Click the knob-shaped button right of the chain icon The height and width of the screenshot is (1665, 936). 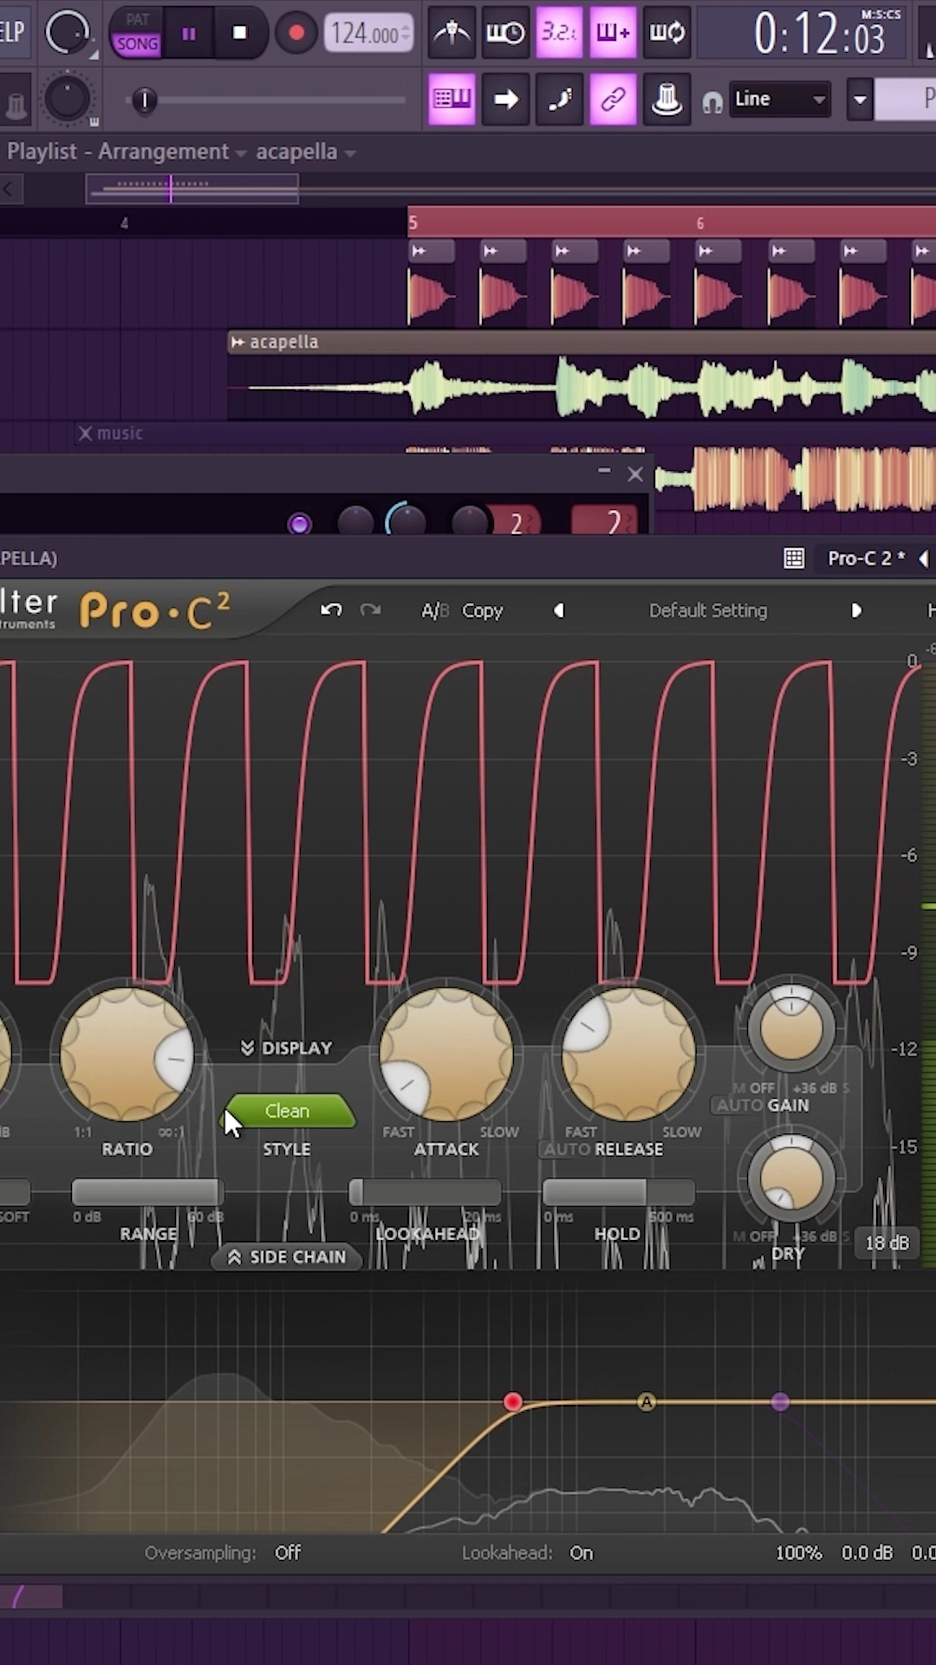point(666,99)
